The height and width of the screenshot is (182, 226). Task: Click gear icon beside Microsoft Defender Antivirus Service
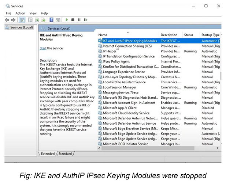100,123
